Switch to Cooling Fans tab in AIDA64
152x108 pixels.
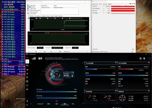pos(38,16)
